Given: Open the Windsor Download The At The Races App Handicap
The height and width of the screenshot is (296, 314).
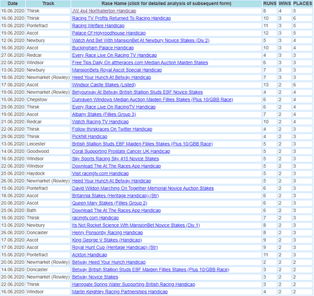Looking at the screenshot, I should point(116,166).
